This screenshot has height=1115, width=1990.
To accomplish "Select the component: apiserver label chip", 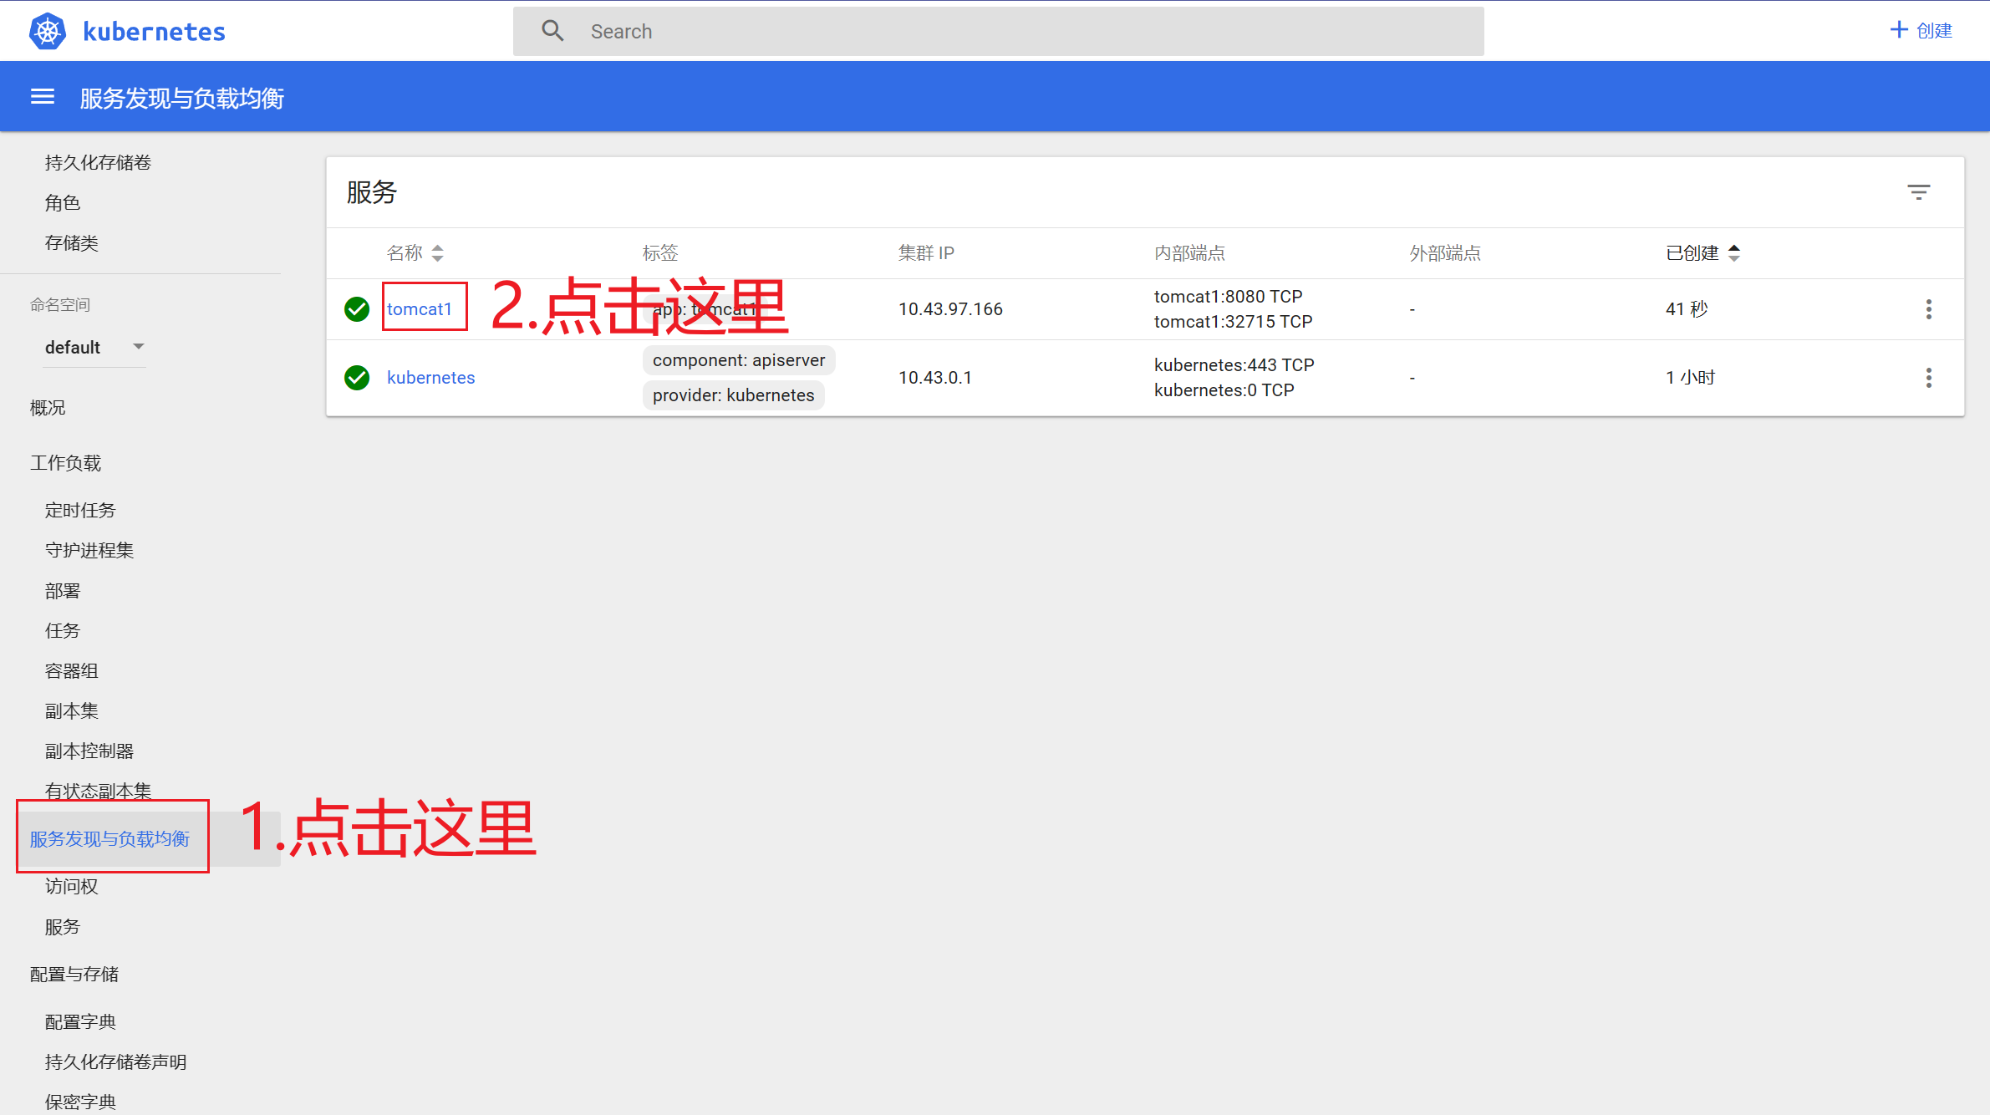I will click(739, 360).
